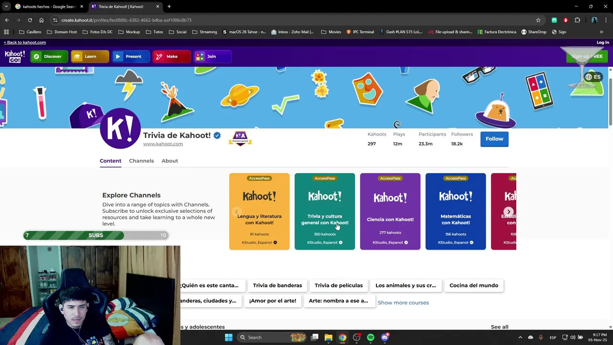The height and width of the screenshot is (345, 613).
Task: Click the See all link
Action: click(499, 327)
